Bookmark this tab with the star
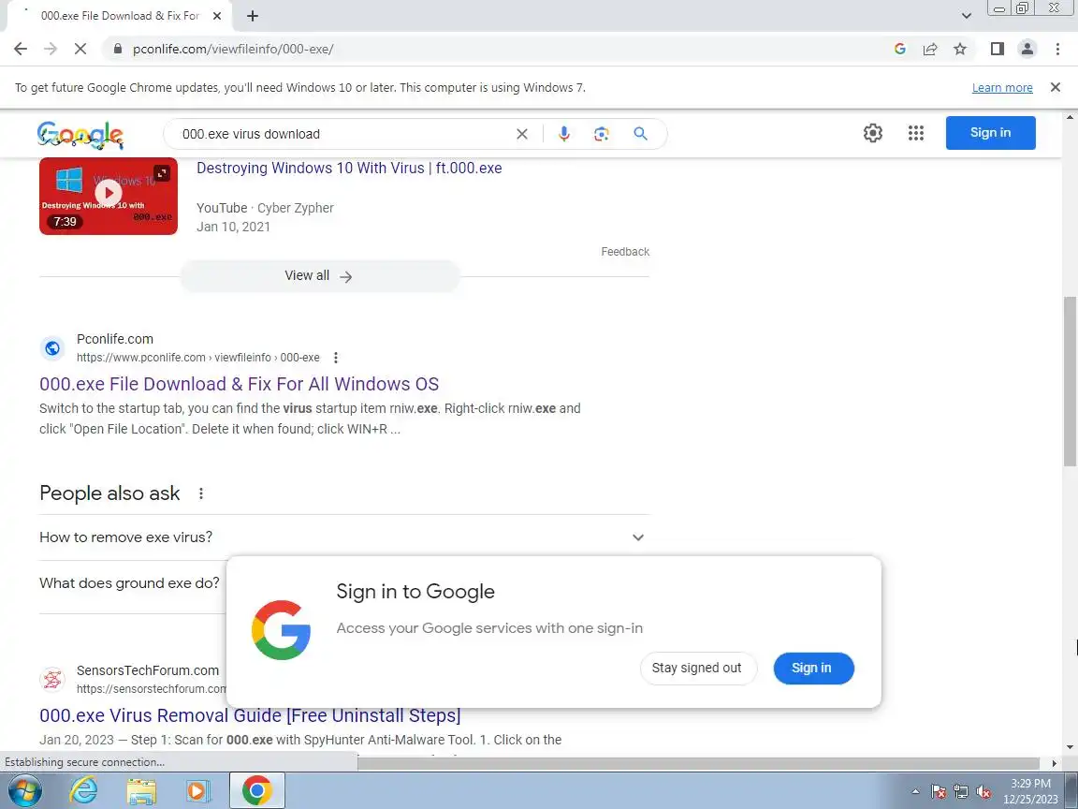 [x=960, y=49]
